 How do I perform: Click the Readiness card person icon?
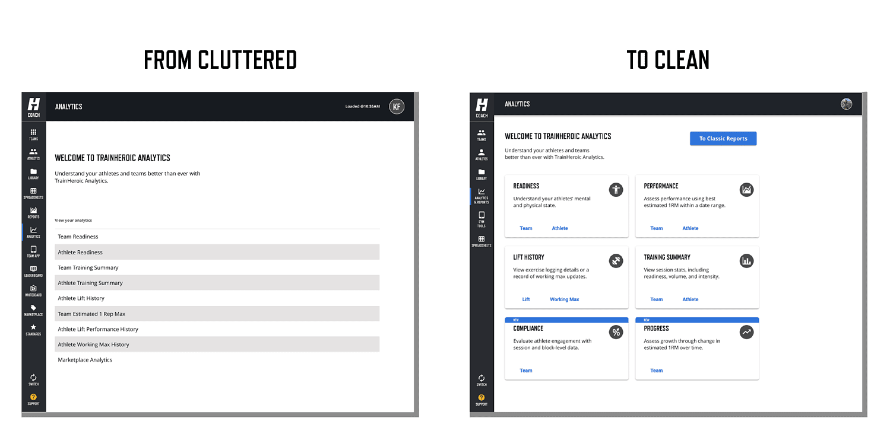click(x=616, y=190)
